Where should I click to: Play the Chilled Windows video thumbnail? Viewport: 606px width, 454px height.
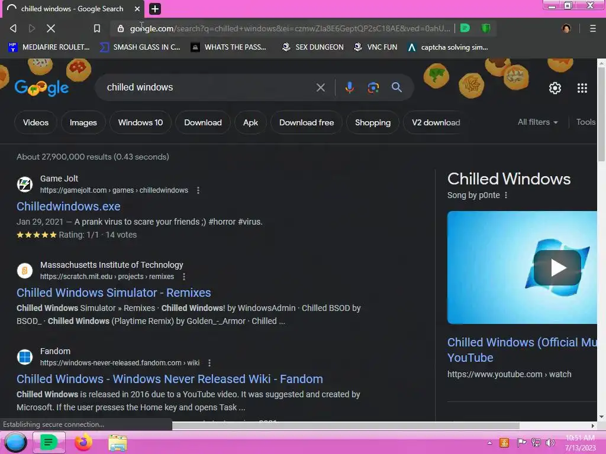point(557,268)
